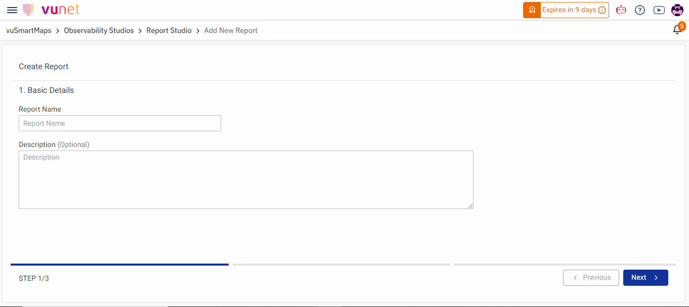
Task: Go to vuSmartMaps breadcrumb
Action: click(x=29, y=31)
